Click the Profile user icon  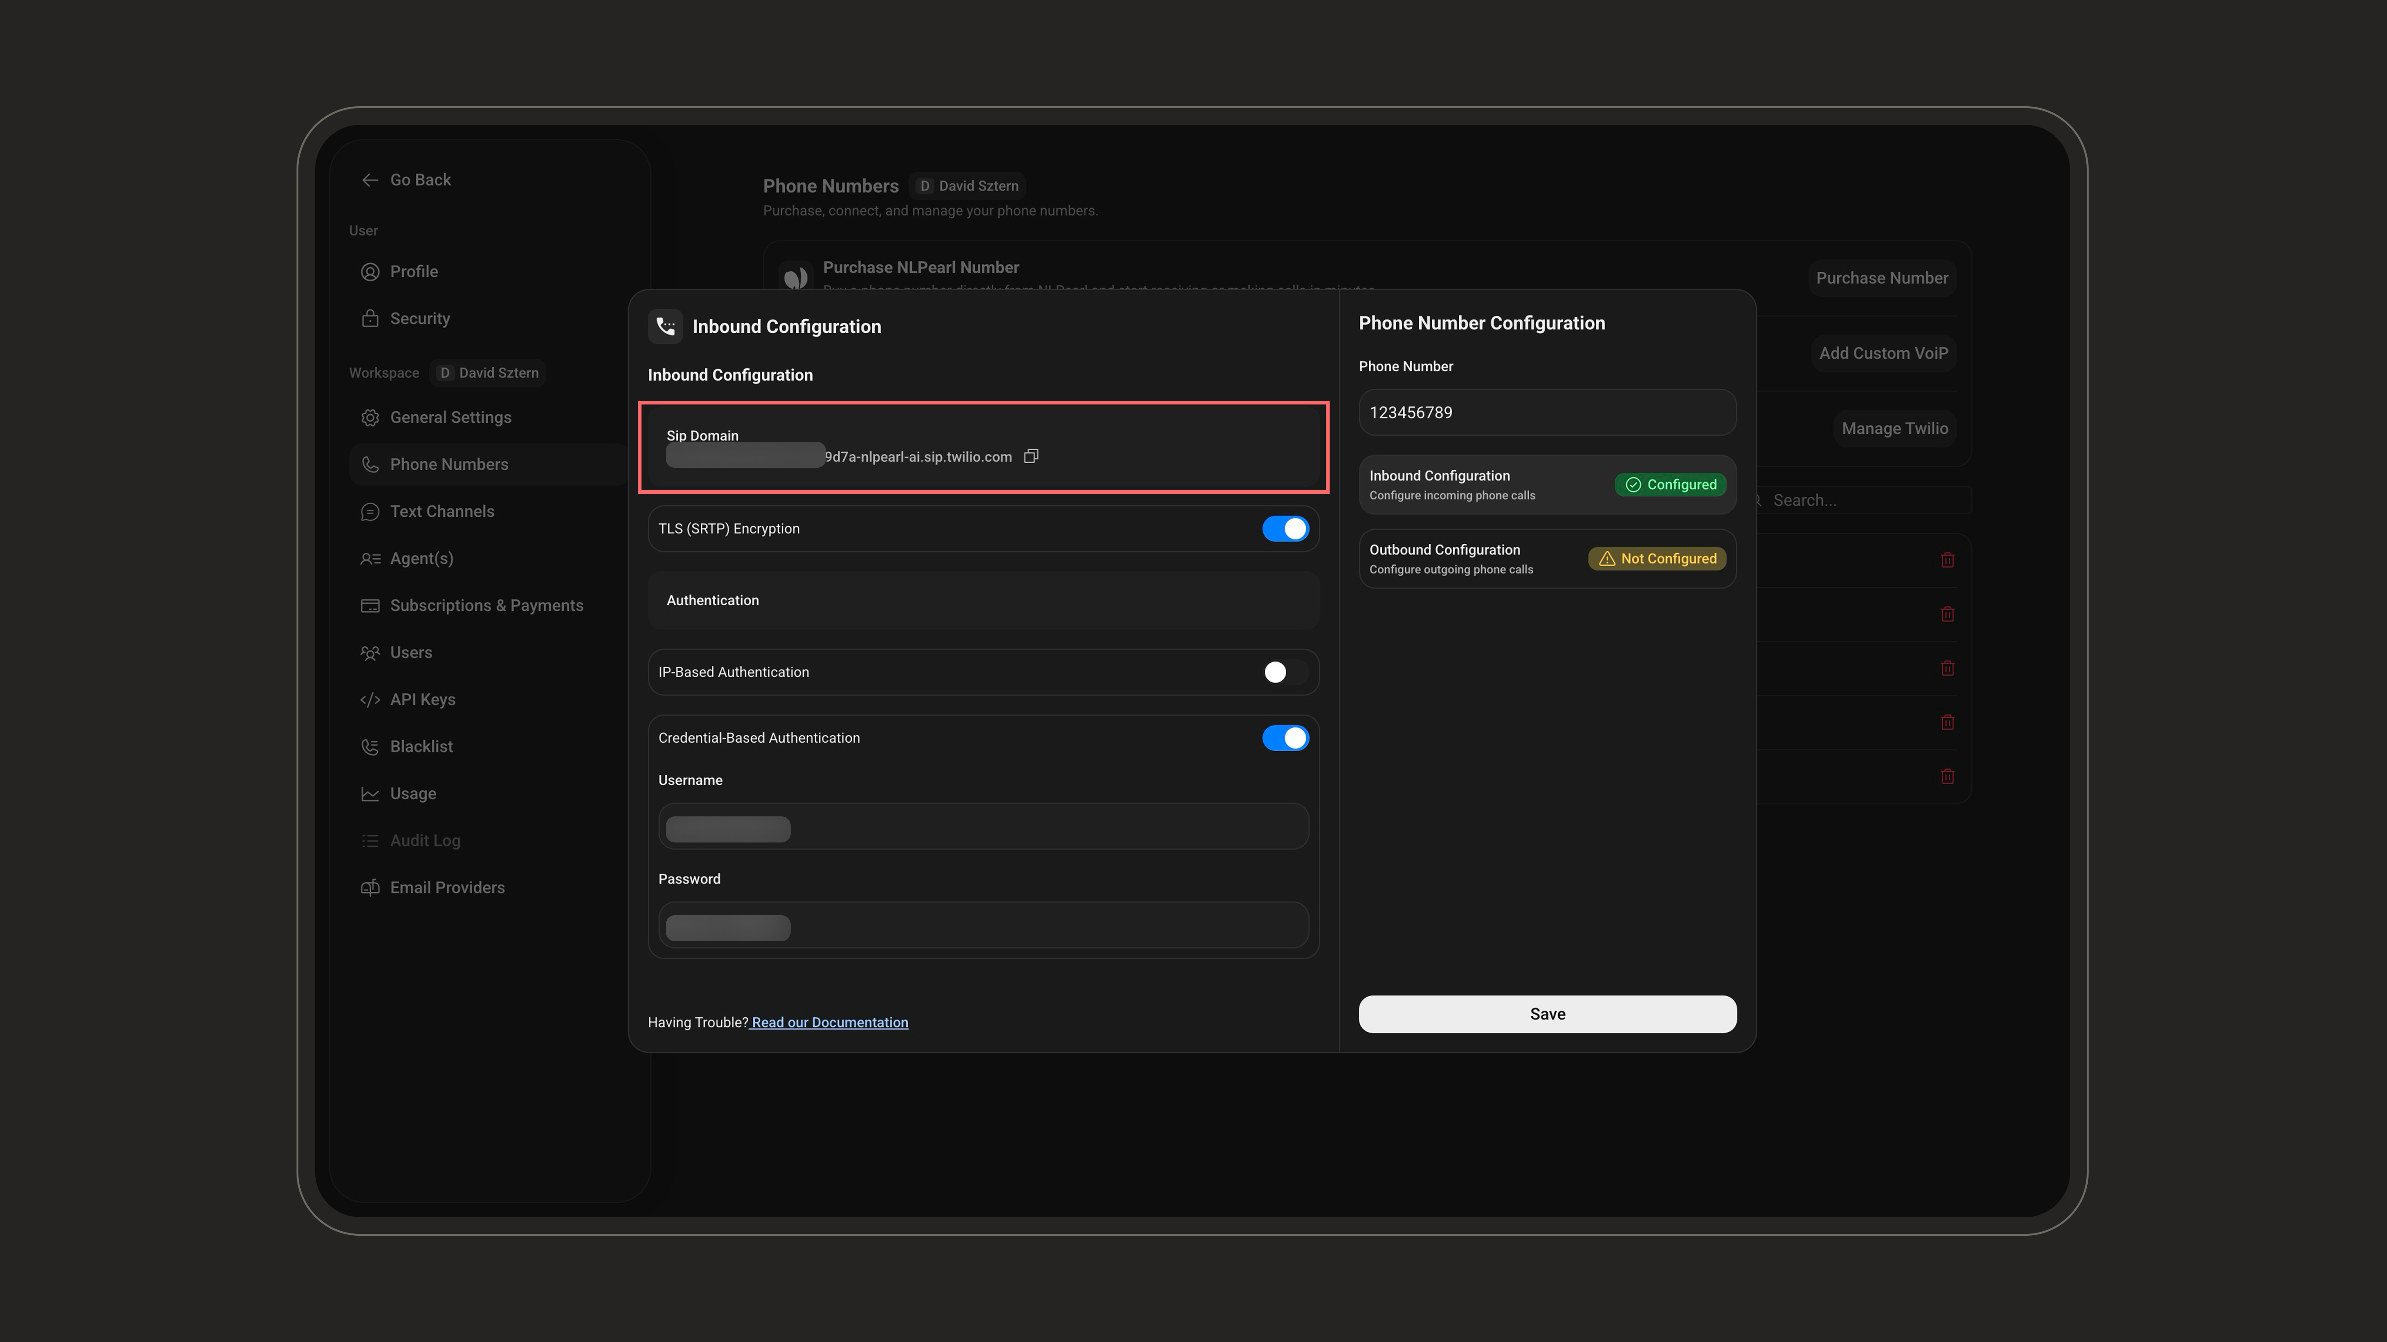coord(370,271)
